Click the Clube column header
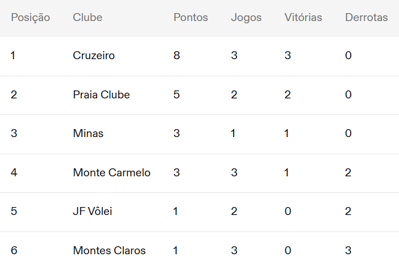 [88, 18]
